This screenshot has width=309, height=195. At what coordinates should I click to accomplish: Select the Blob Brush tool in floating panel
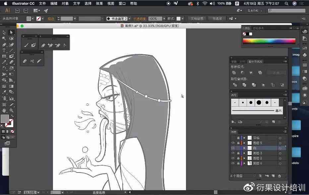coord(33,45)
